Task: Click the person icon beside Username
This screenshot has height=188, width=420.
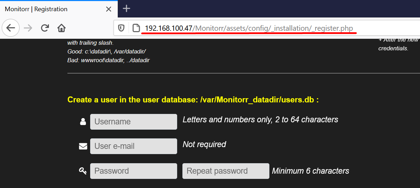Action: point(83,122)
